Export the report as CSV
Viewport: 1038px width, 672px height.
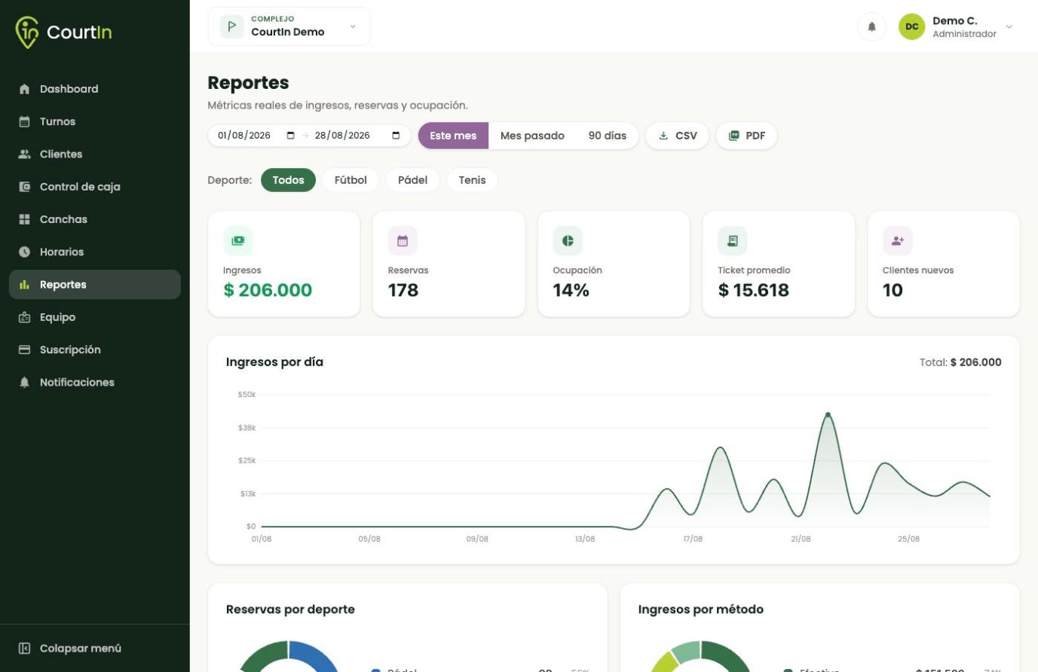677,136
